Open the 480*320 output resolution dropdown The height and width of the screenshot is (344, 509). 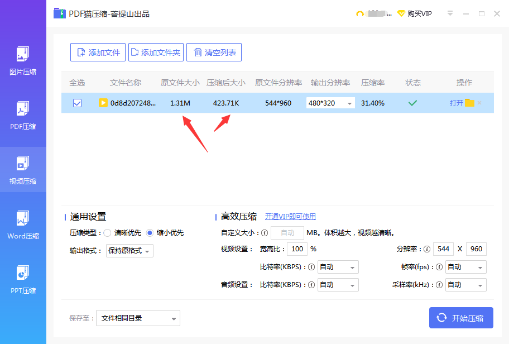pyautogui.click(x=330, y=103)
